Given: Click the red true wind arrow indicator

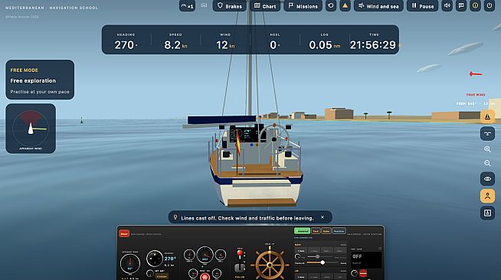Looking at the screenshot, I should click(x=476, y=74).
